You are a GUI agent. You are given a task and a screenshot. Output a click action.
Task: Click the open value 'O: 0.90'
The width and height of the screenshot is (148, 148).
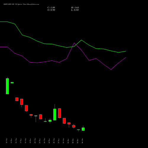[51, 10]
